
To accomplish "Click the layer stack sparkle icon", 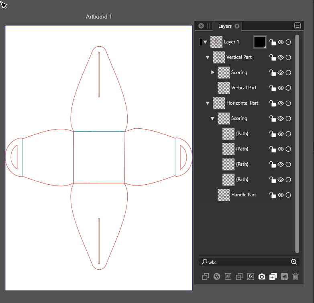I will coord(284,276).
